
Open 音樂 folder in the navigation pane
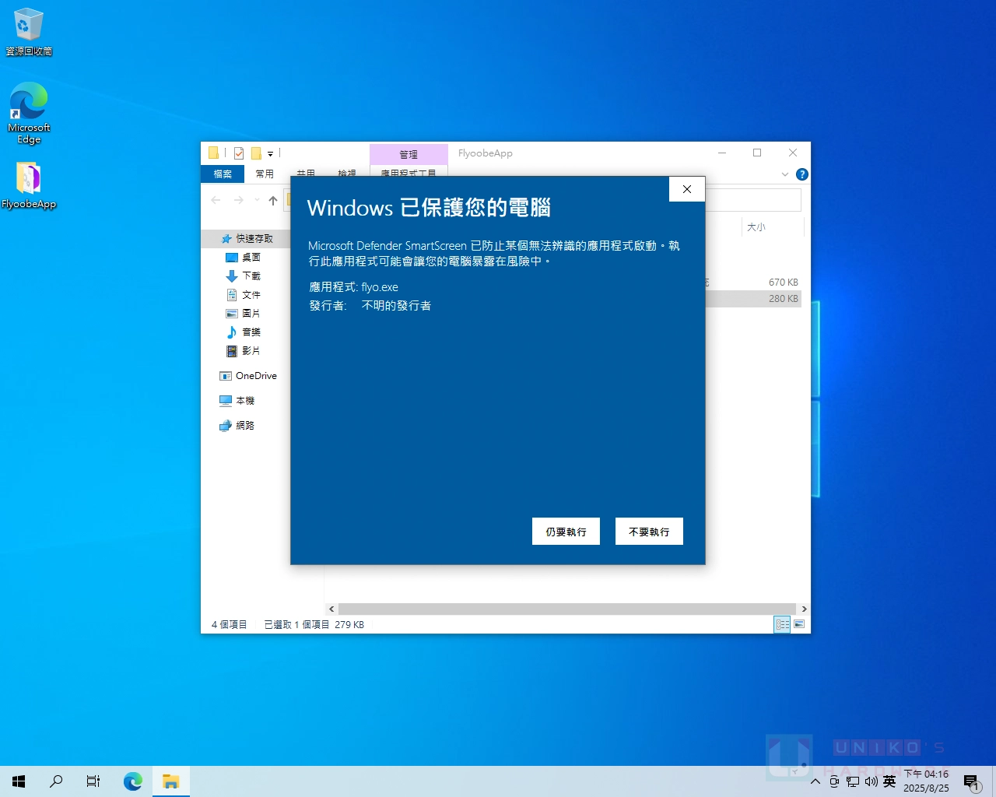251,332
